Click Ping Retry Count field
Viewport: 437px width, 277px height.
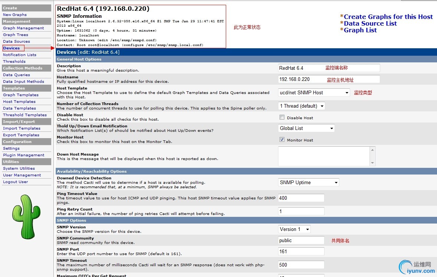[301, 211]
